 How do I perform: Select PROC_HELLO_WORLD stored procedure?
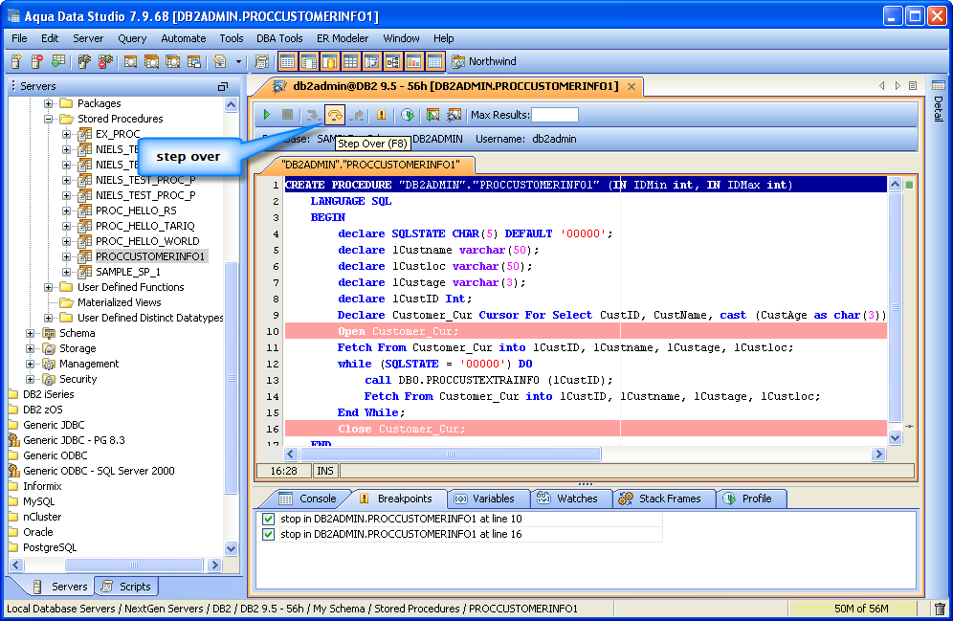click(146, 241)
